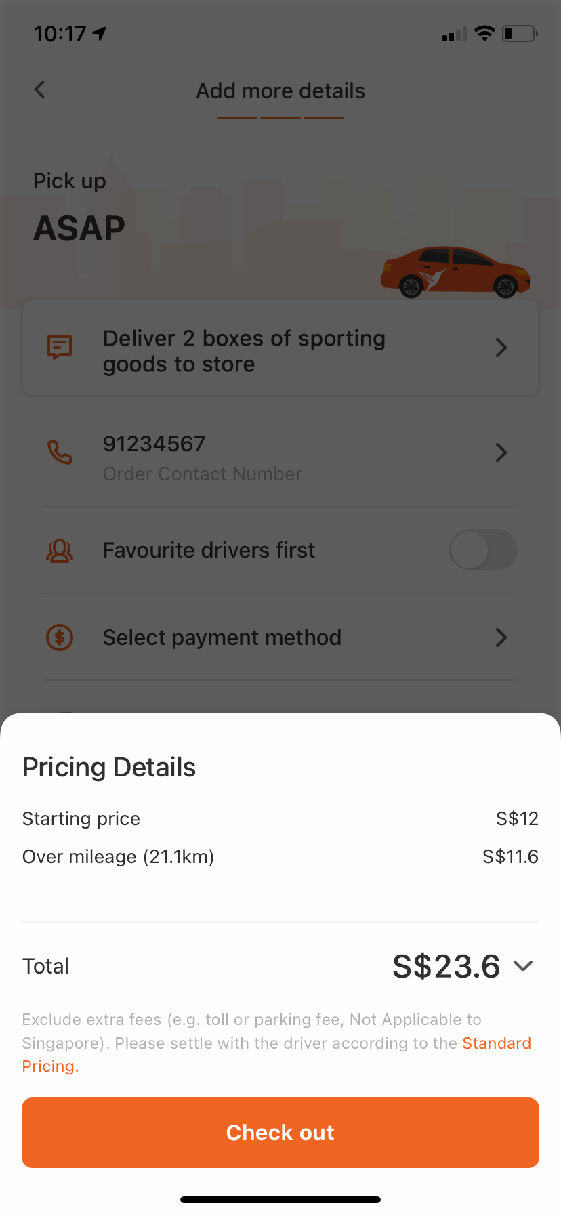
Task: Click the phone icon beside contact number
Action: pos(60,452)
